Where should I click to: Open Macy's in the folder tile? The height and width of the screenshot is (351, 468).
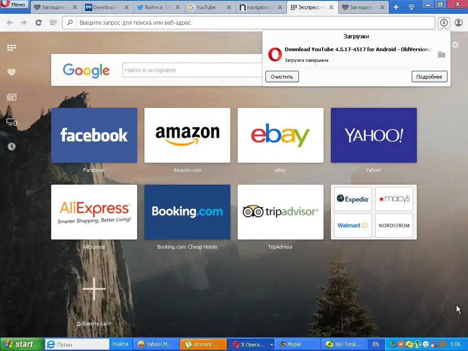[394, 199]
